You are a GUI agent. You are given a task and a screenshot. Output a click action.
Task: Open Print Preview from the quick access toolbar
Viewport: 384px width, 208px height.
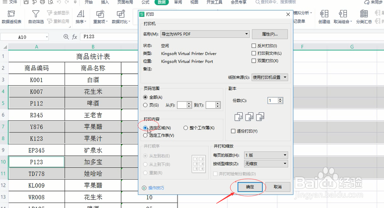pos(51,2)
